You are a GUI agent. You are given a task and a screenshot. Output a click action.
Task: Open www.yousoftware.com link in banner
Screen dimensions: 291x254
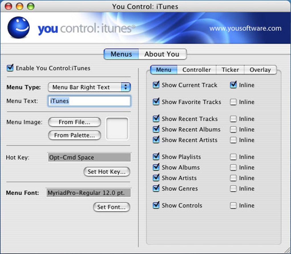245,28
